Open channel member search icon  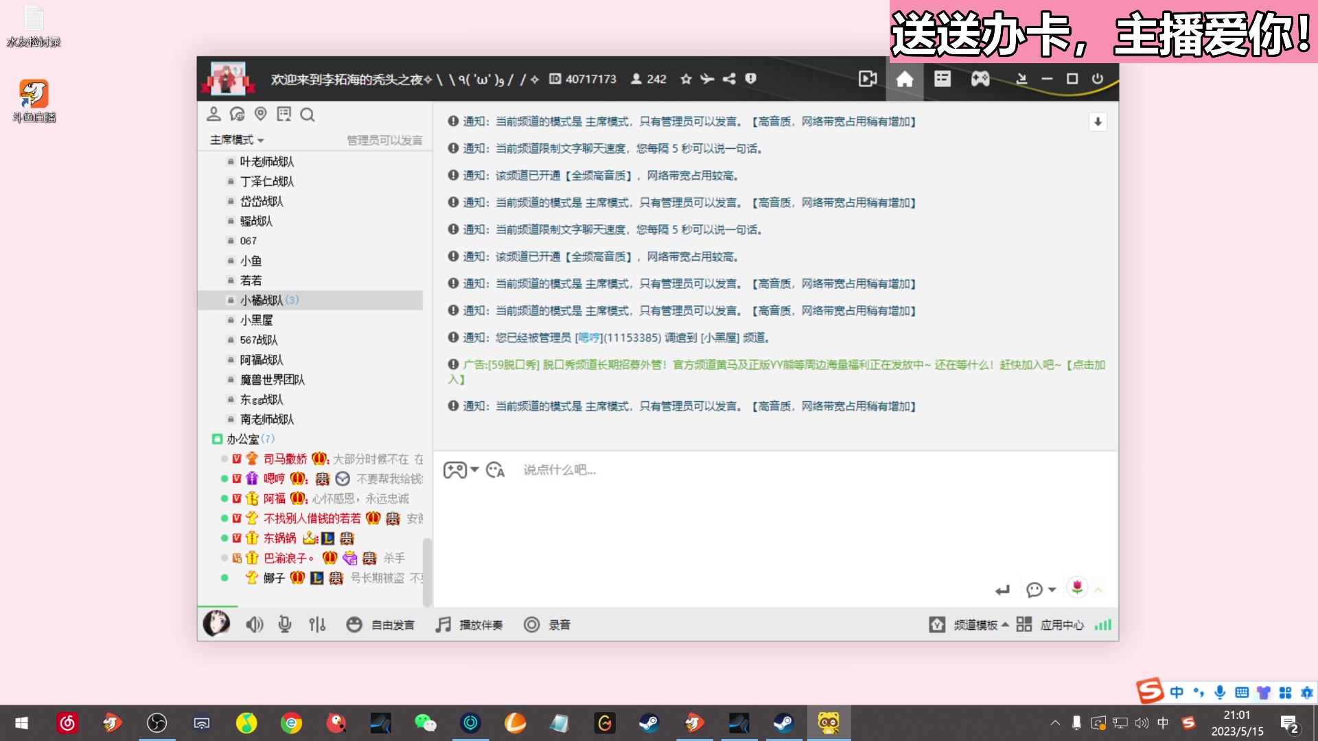point(307,115)
